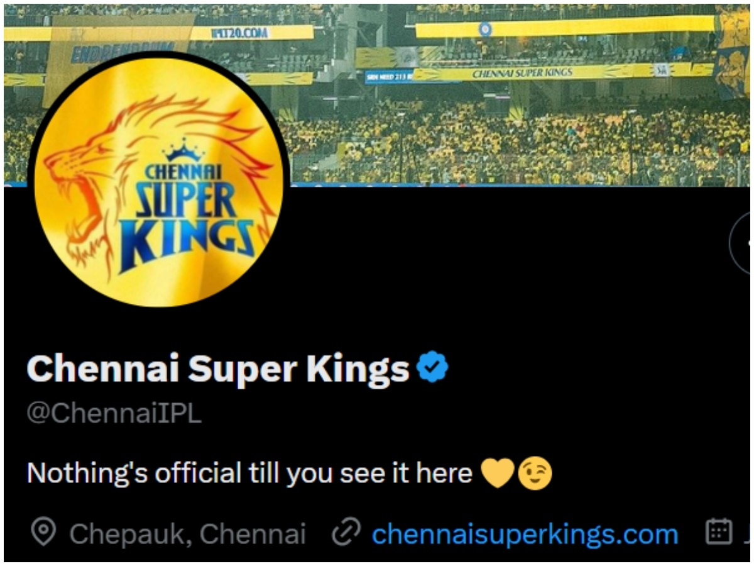The height and width of the screenshot is (566, 754).
Task: Open the stadium crowd header image
Action: (503, 94)
